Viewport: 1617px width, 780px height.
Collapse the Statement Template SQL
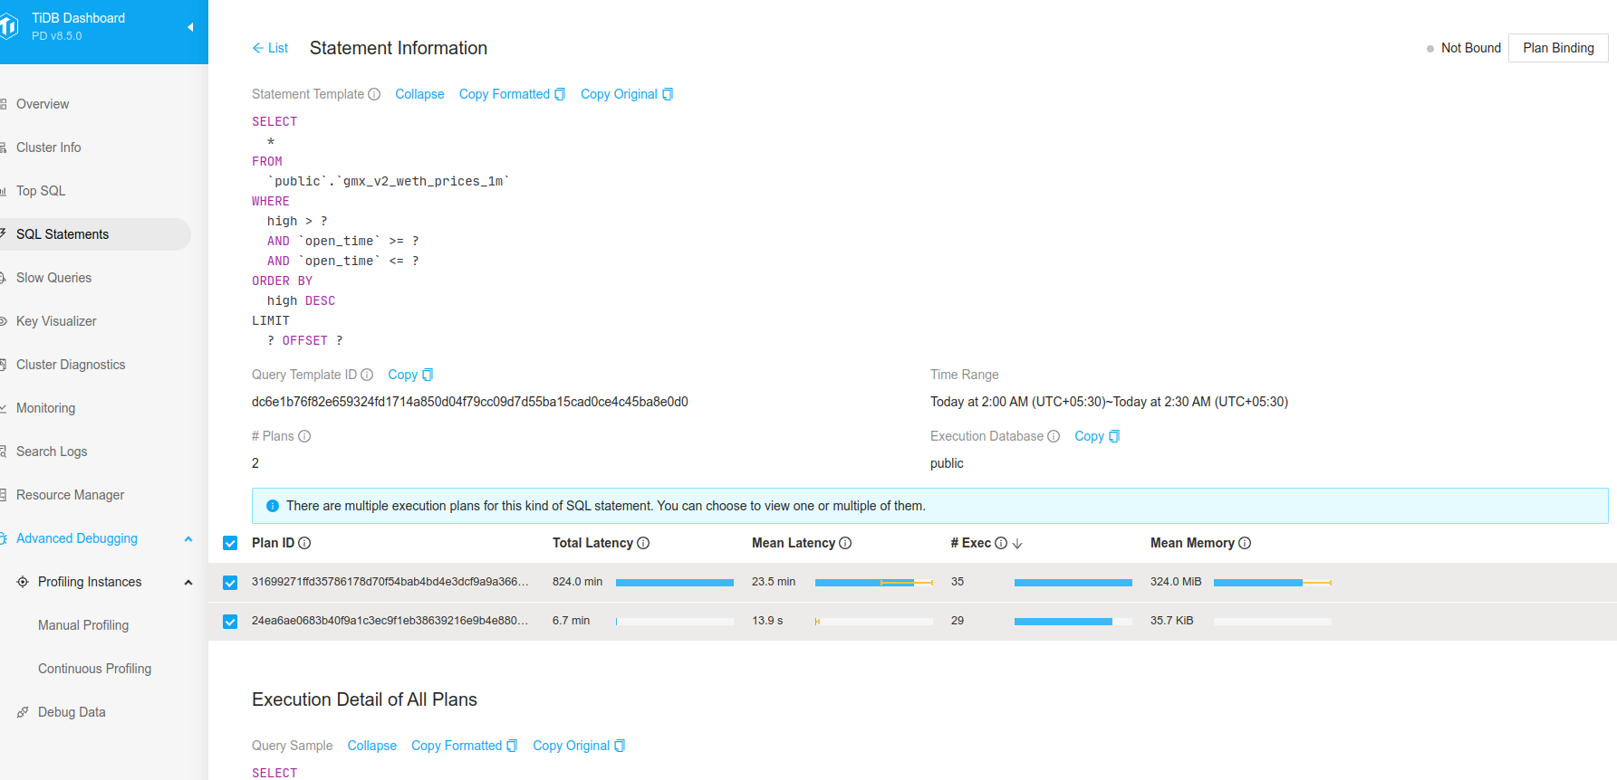tap(419, 94)
